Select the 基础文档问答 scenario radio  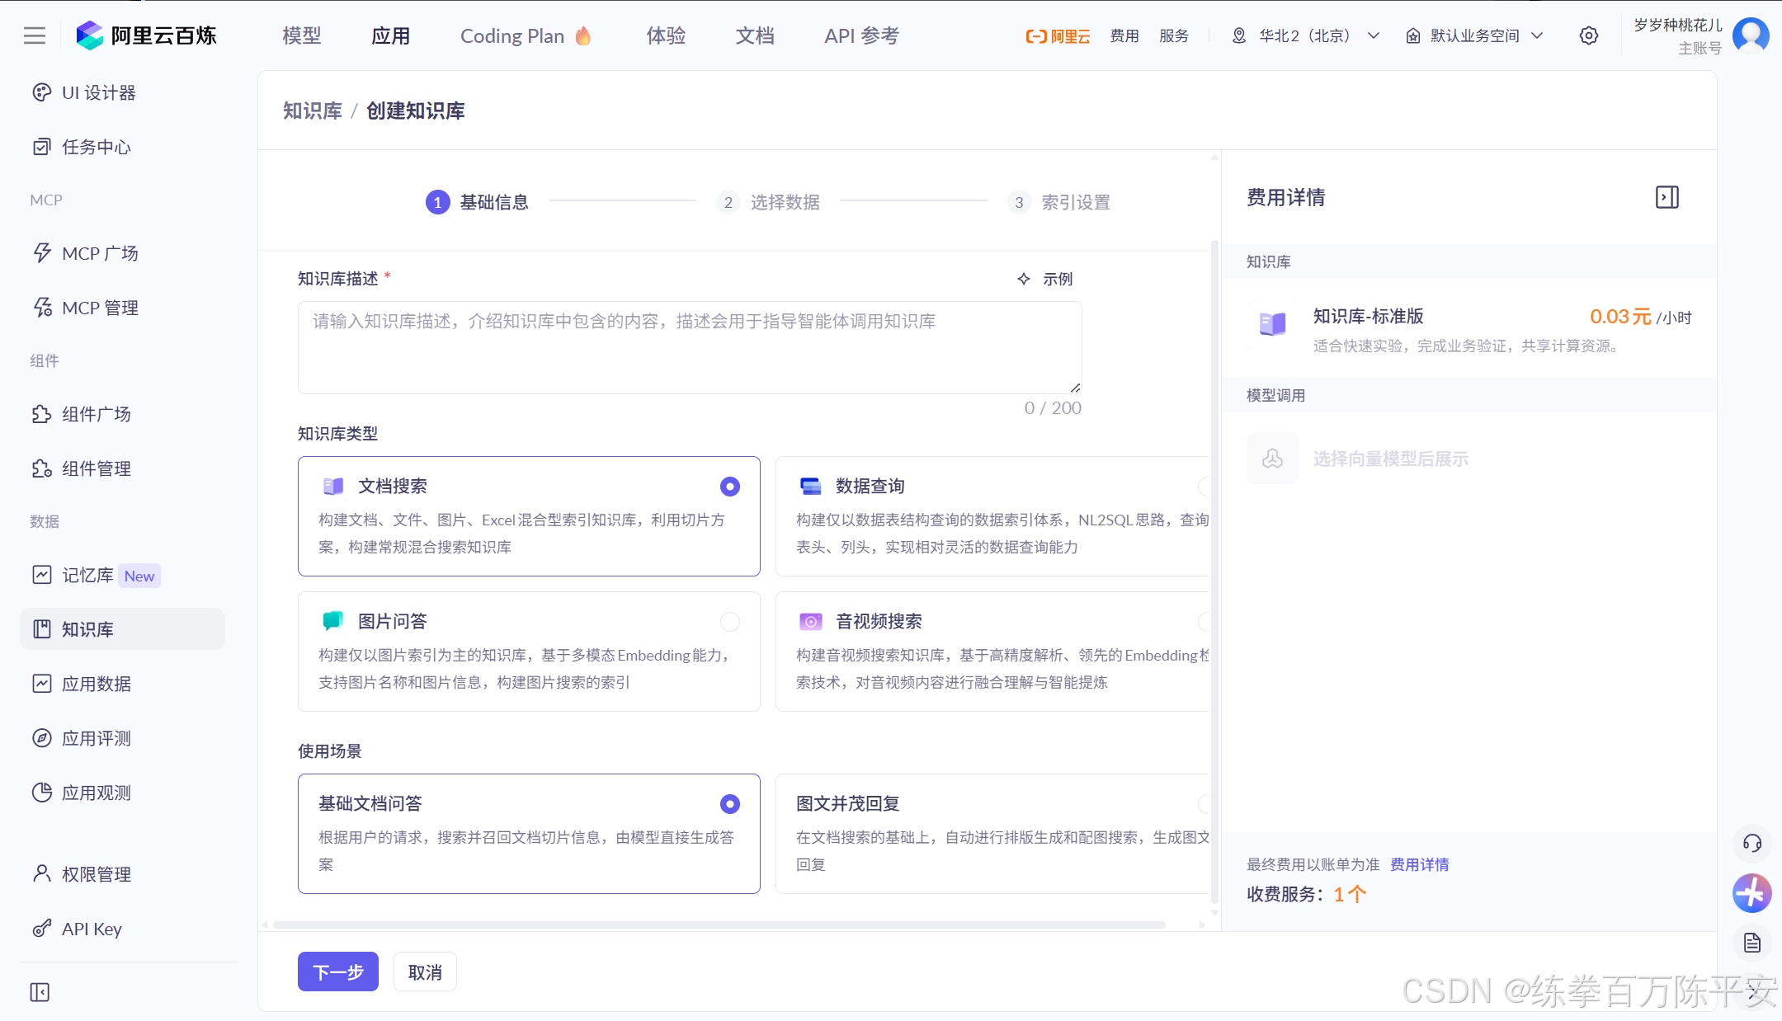tap(729, 804)
